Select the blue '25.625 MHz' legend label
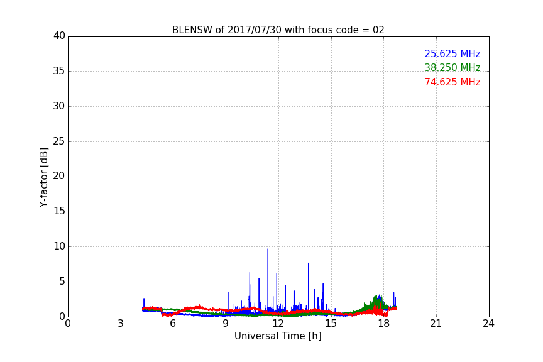This screenshot has height=362, width=543. [452, 53]
